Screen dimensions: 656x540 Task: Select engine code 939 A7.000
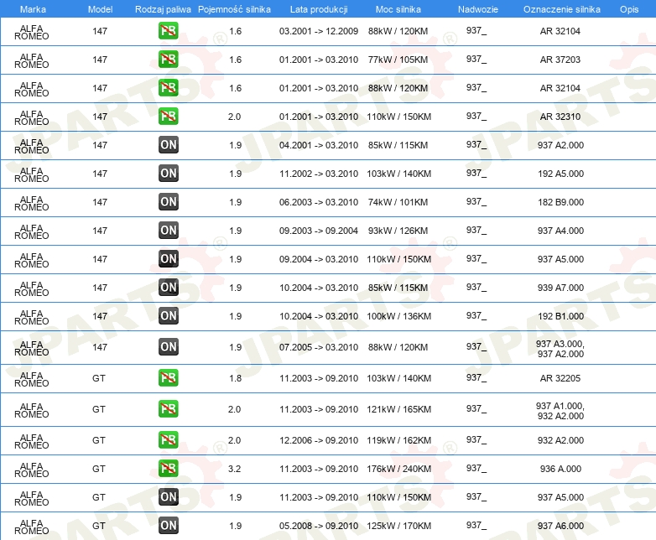tap(560, 288)
